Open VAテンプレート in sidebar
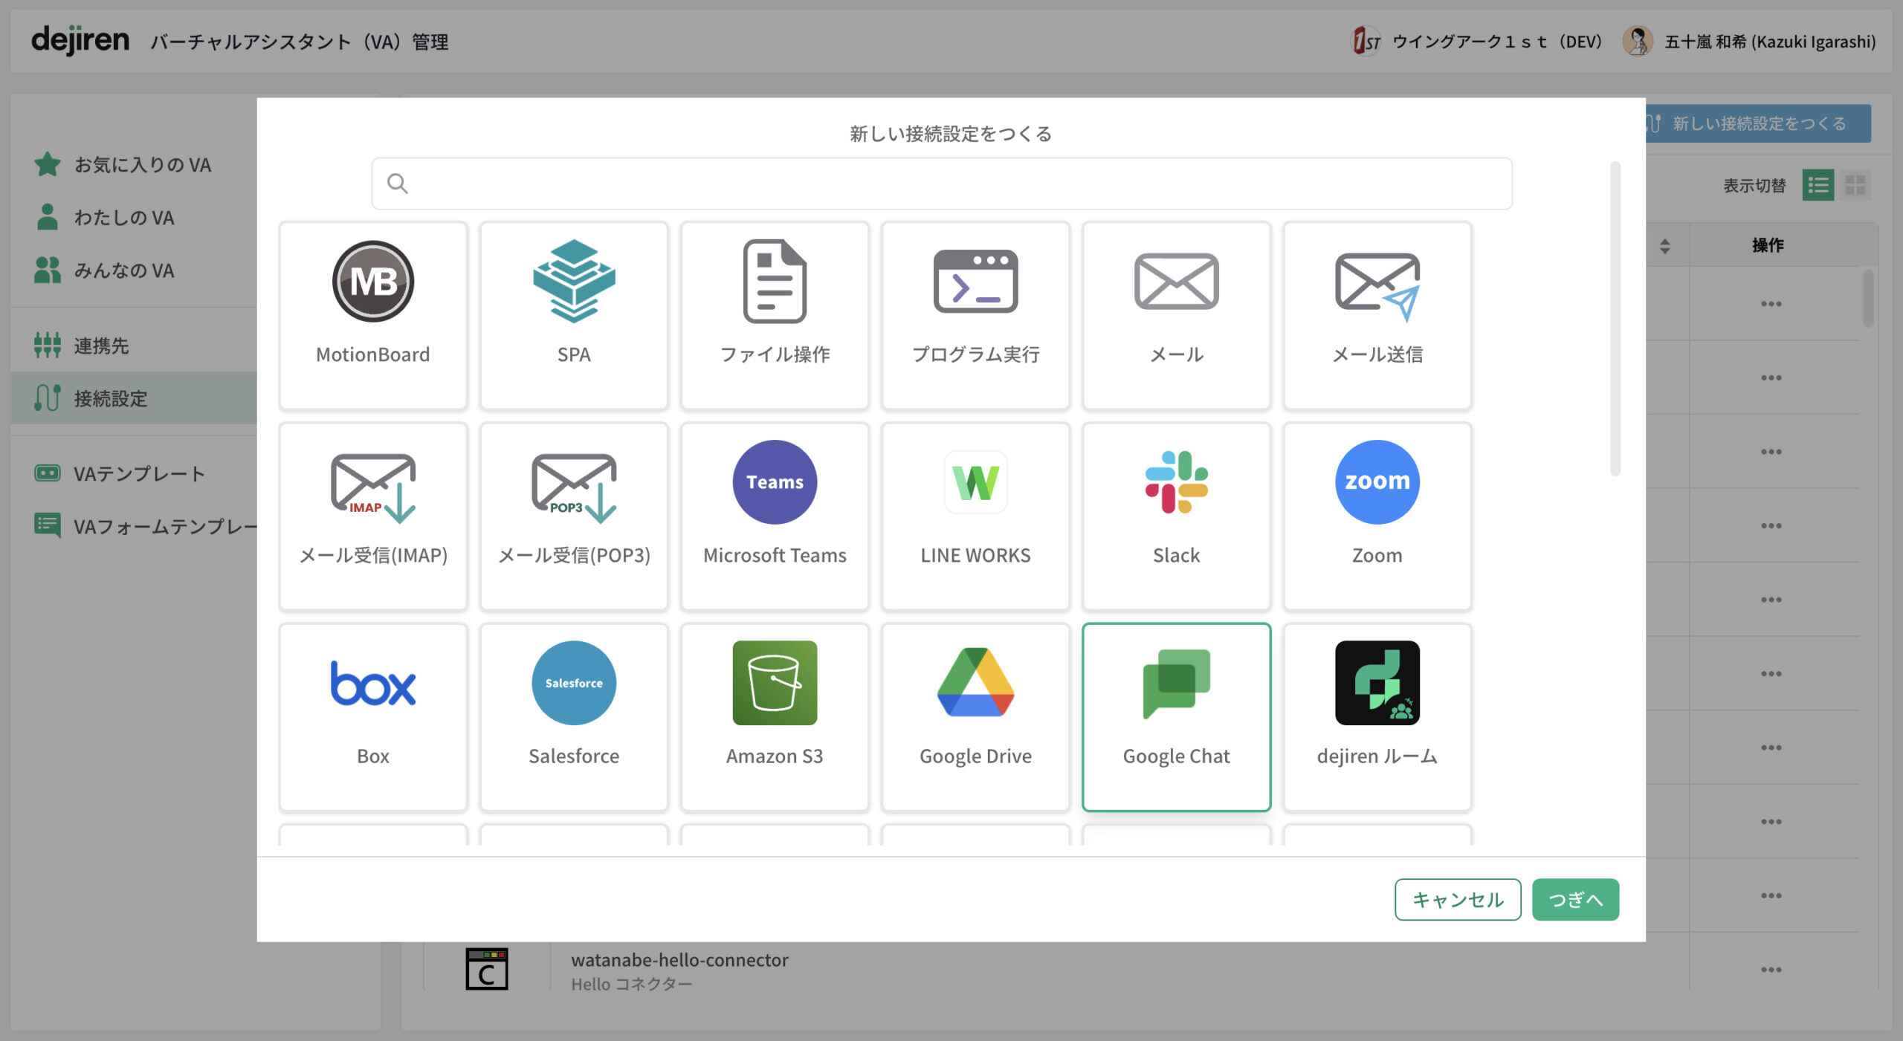The height and width of the screenshot is (1041, 1903). (x=134, y=473)
